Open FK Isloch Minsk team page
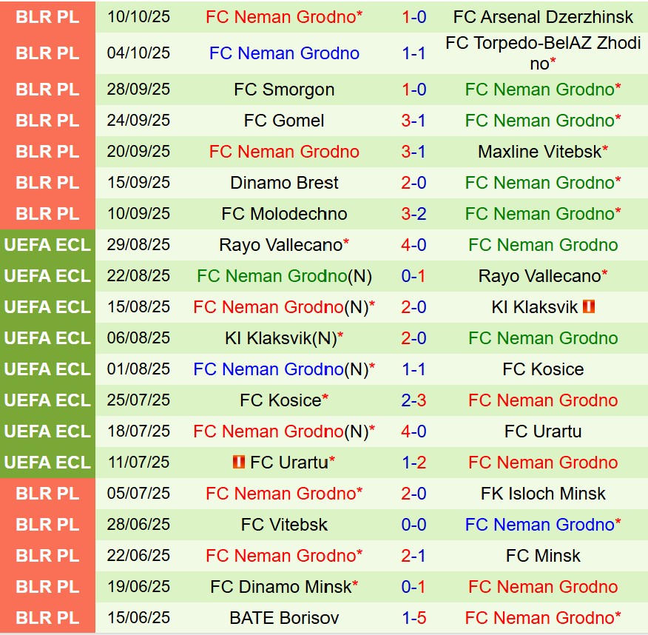648x635 pixels. [543, 493]
